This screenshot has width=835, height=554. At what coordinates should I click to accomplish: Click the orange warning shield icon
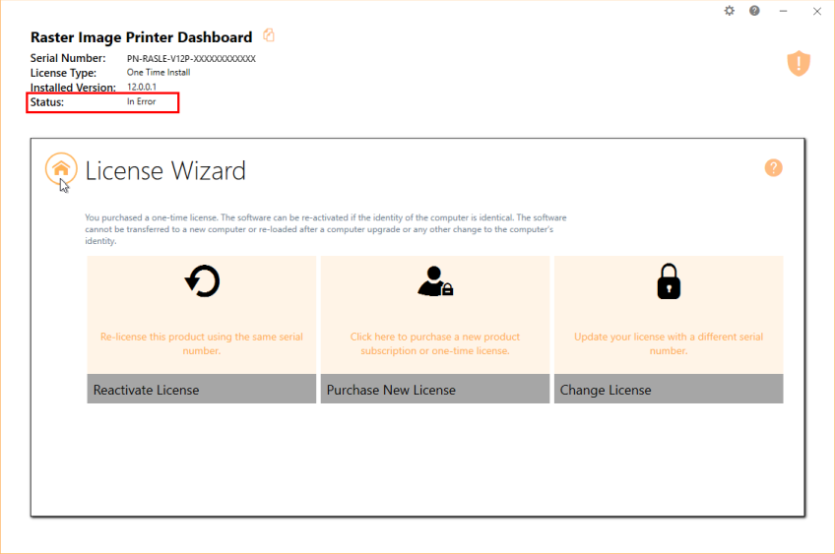[799, 63]
